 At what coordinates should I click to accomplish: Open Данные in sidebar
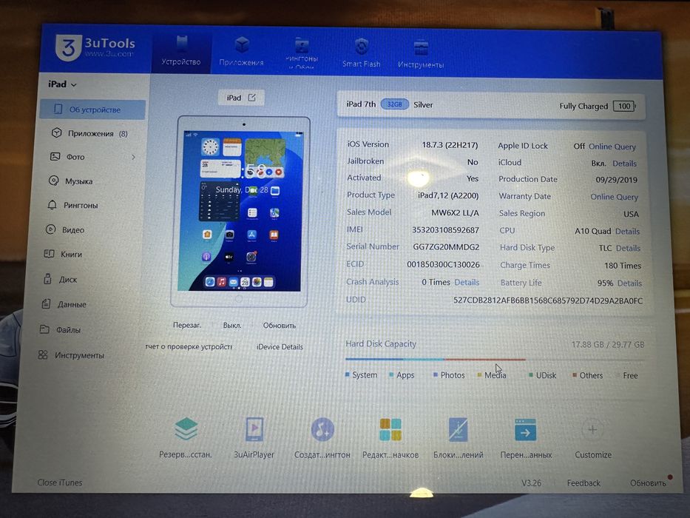(64, 304)
